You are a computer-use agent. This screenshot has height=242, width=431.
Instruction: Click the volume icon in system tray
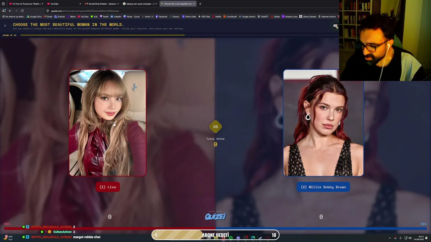tap(410, 238)
